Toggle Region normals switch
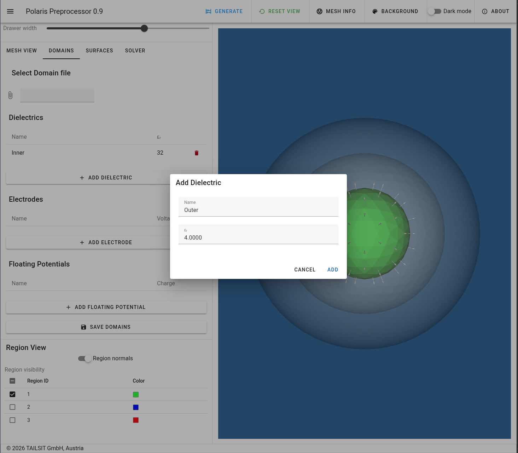 (85, 359)
